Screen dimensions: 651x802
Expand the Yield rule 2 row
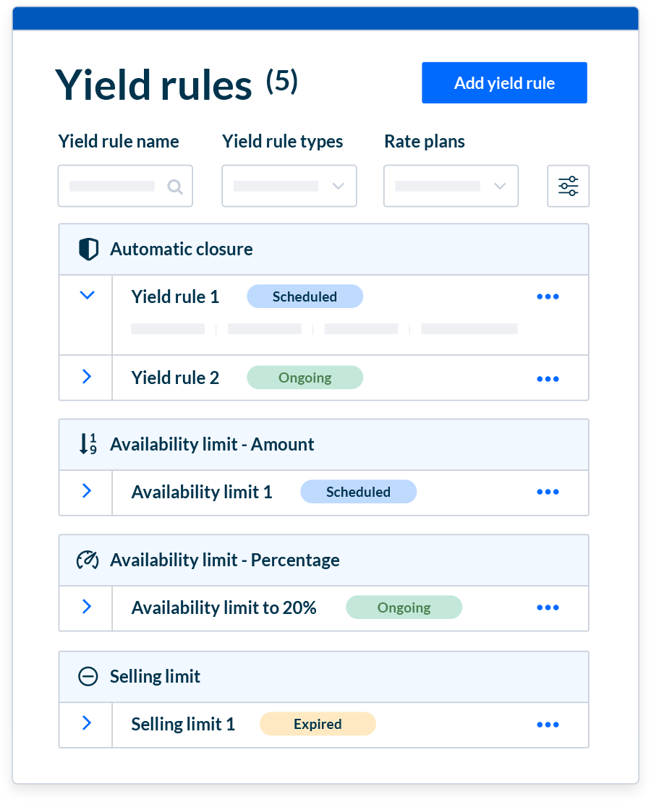[x=87, y=376]
